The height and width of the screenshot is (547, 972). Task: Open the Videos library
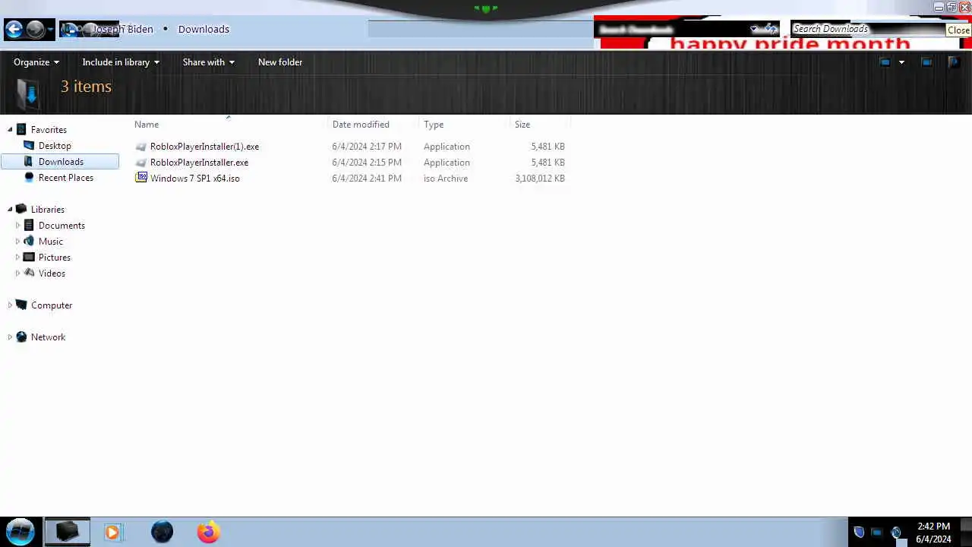point(52,273)
